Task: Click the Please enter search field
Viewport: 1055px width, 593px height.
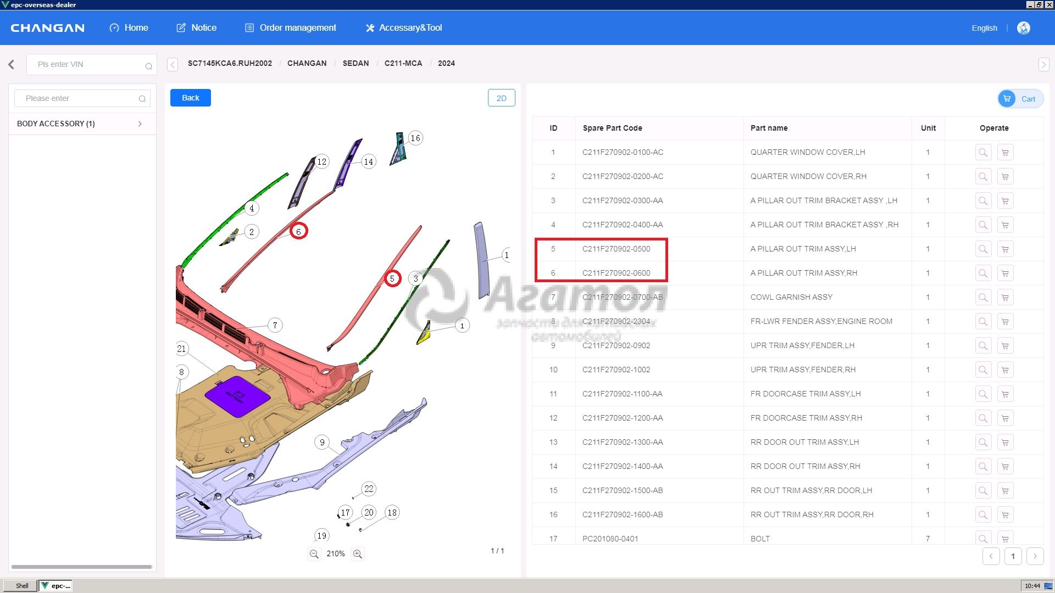Action: (x=77, y=98)
